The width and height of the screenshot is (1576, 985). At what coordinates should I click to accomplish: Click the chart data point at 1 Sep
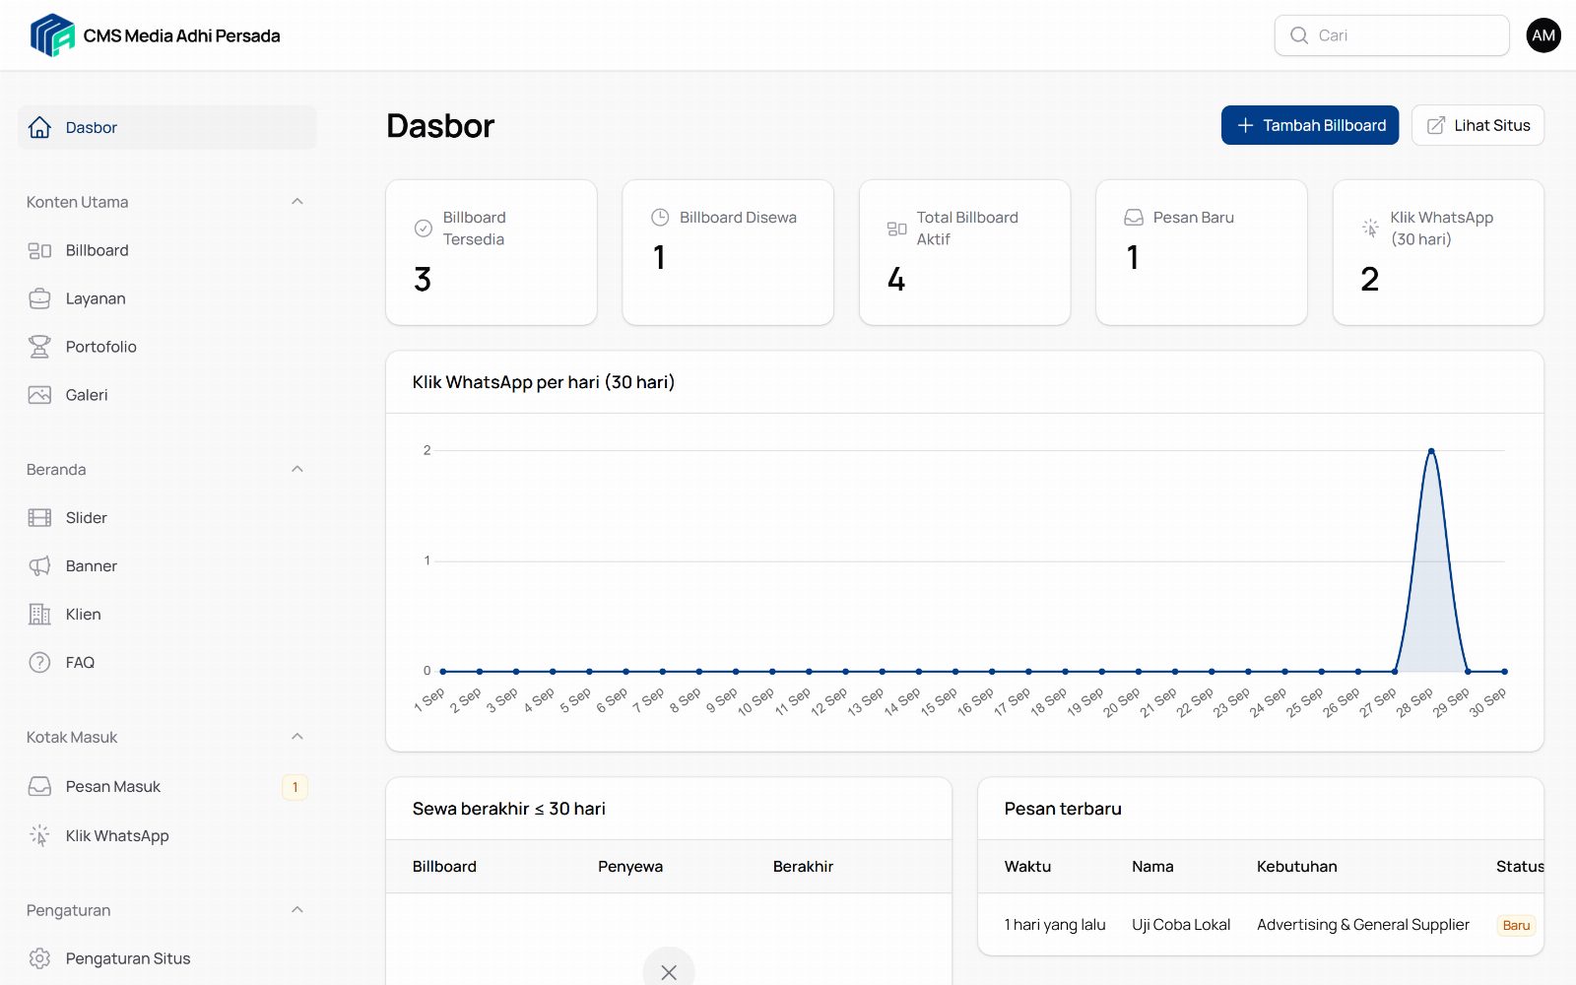tap(442, 672)
